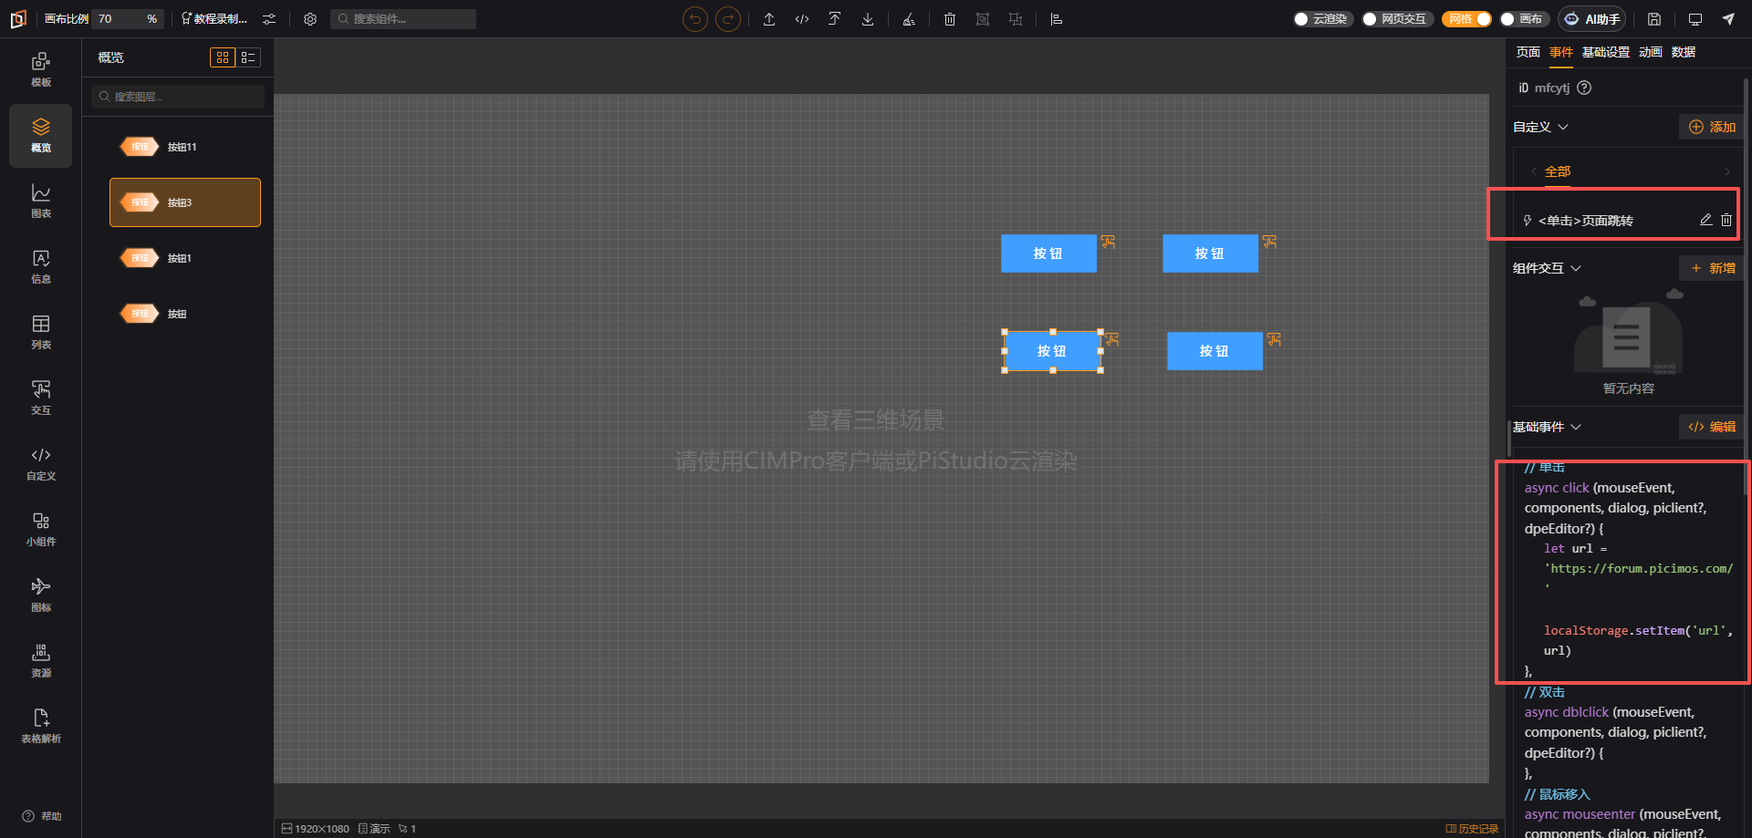Click the 搜索组件 search field

pyautogui.click(x=402, y=19)
